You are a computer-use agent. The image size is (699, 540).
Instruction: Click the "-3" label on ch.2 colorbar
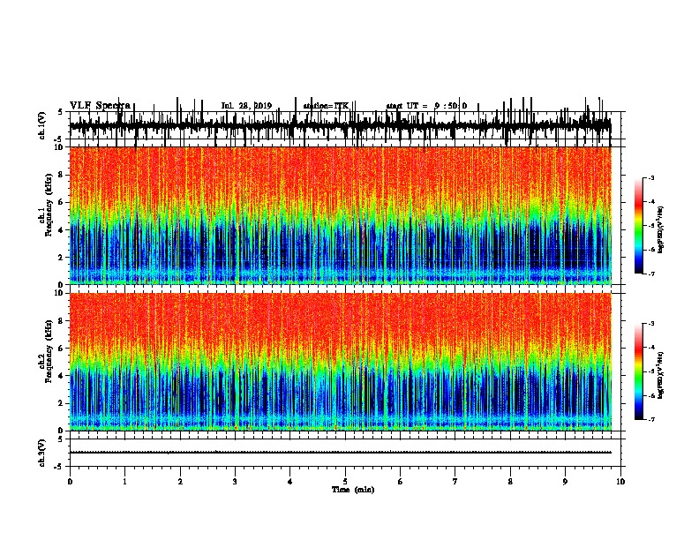click(x=650, y=324)
